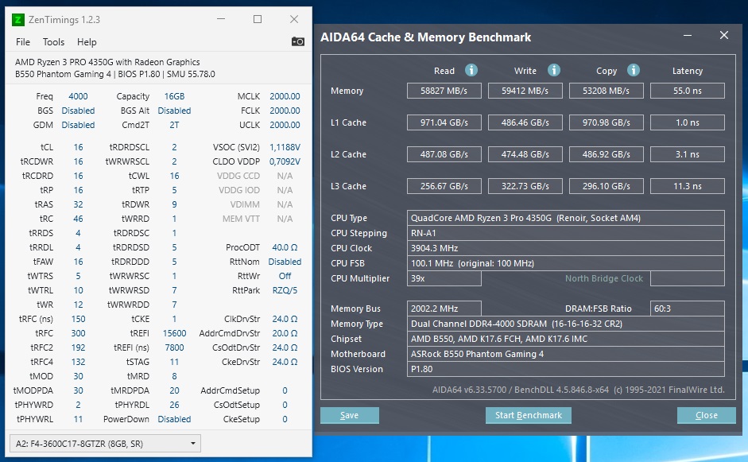This screenshot has height=462, width=748.
Task: Click L3 Cache Read value 256.67 GB/s
Action: pyautogui.click(x=444, y=186)
